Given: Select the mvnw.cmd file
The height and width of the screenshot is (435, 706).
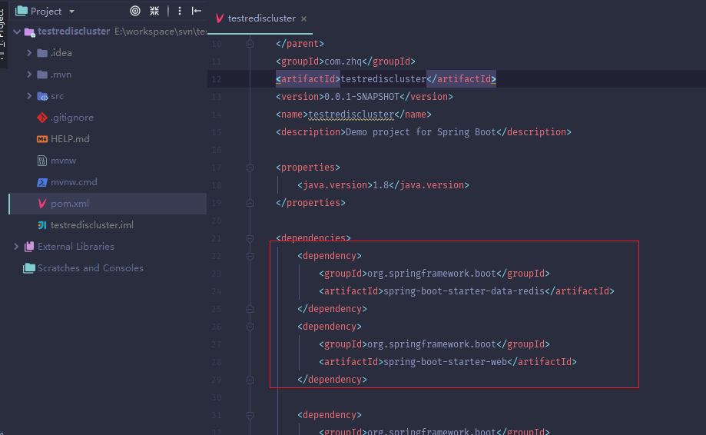Looking at the screenshot, I should click(x=74, y=182).
